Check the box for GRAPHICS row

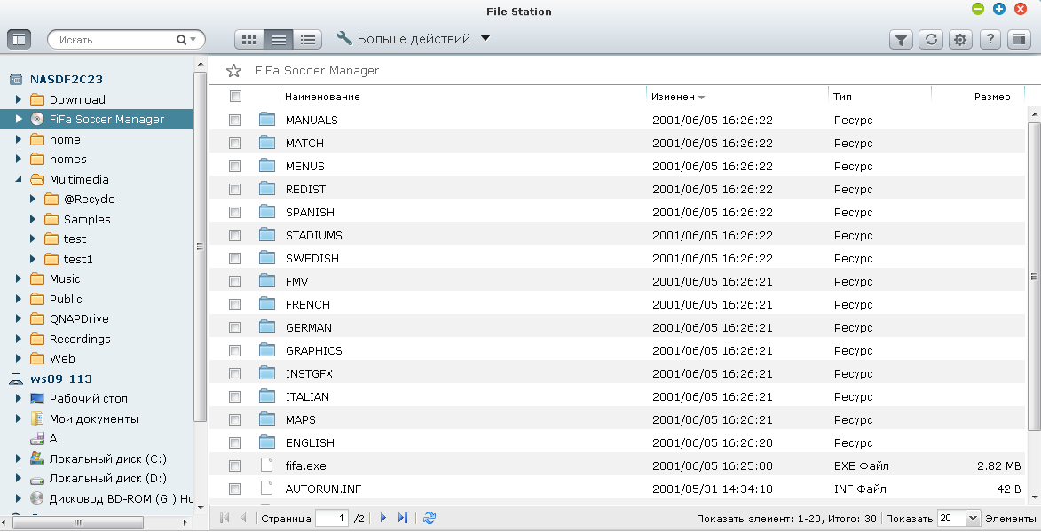[234, 351]
